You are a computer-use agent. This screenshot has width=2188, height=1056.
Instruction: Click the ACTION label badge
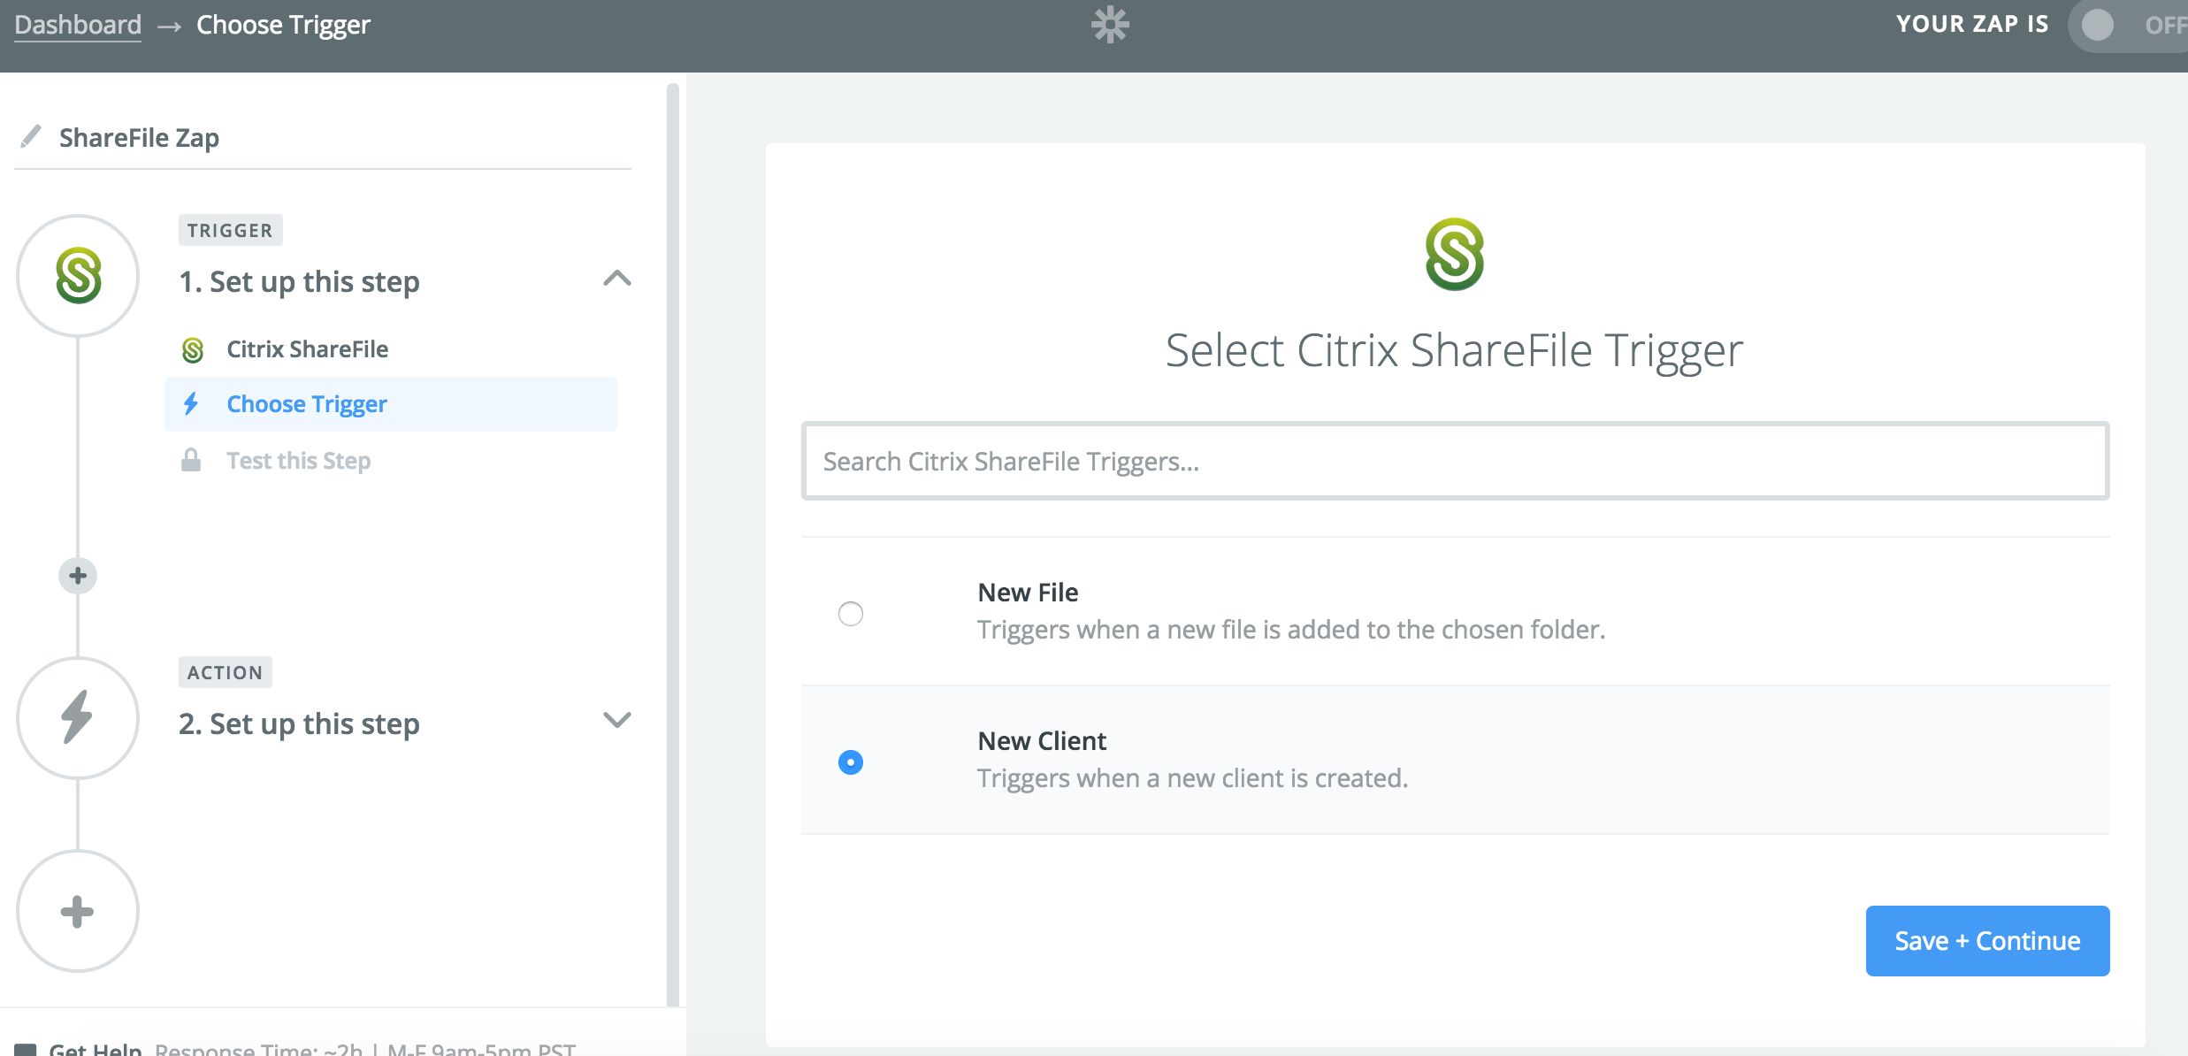[x=225, y=672]
